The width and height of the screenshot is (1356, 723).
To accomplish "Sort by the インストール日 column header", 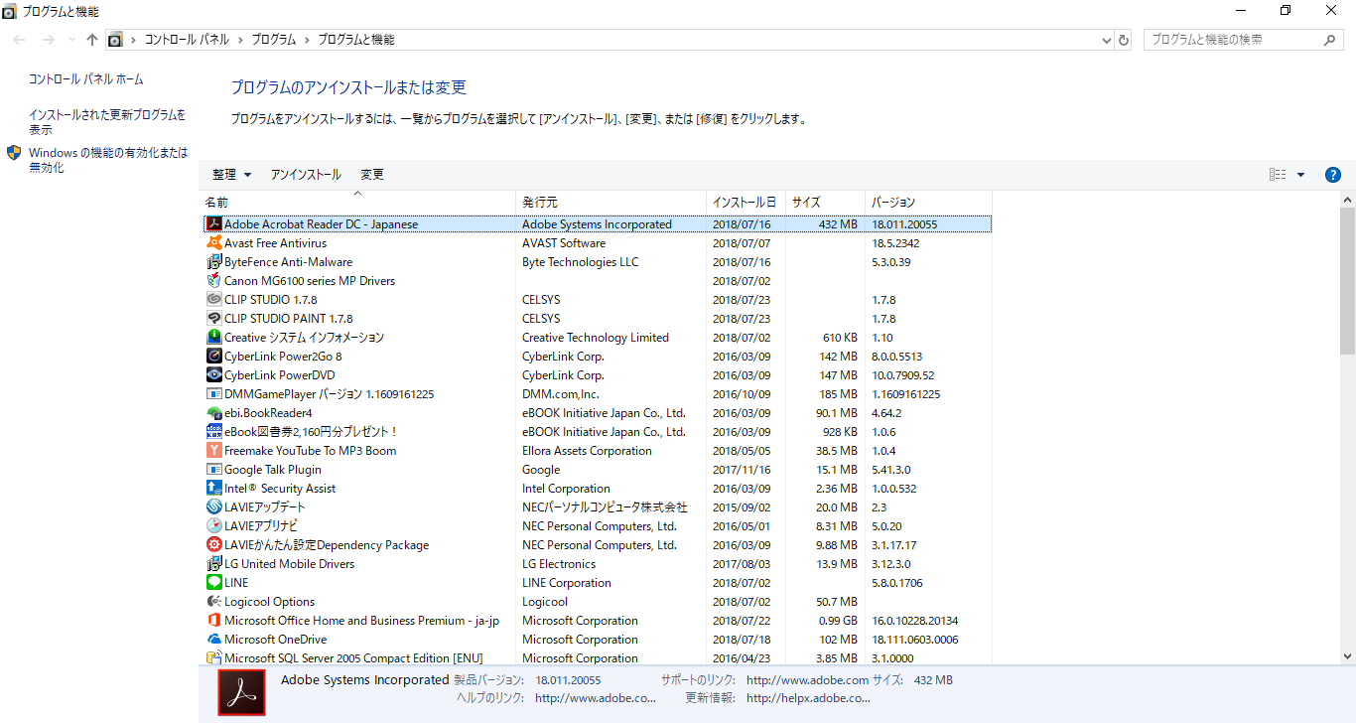I will tap(746, 203).
